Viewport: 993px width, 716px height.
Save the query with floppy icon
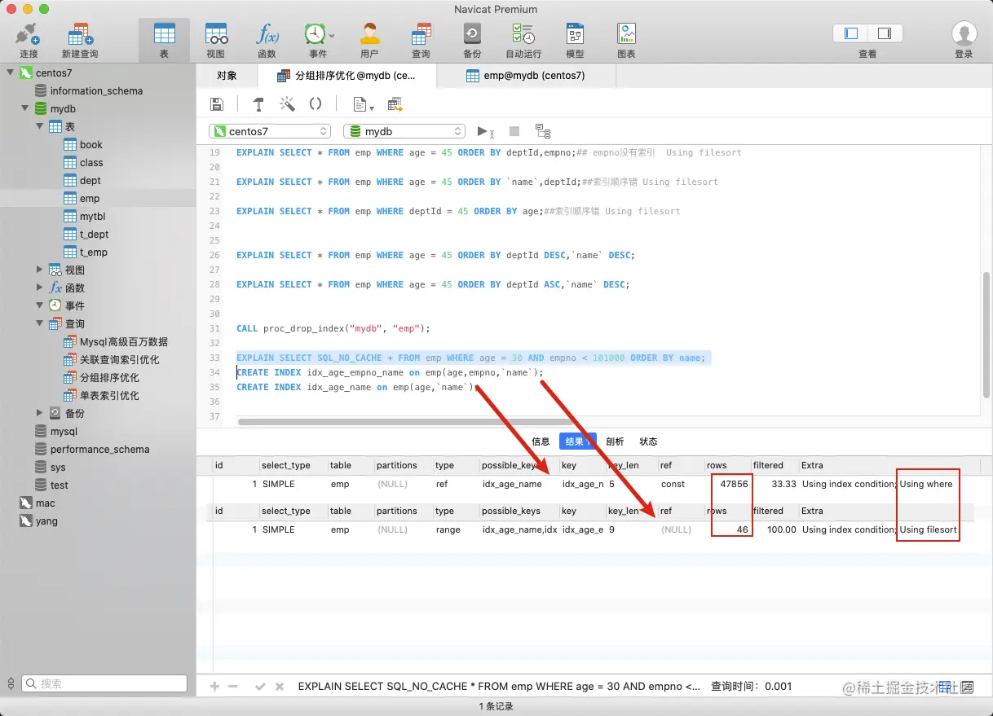[217, 104]
